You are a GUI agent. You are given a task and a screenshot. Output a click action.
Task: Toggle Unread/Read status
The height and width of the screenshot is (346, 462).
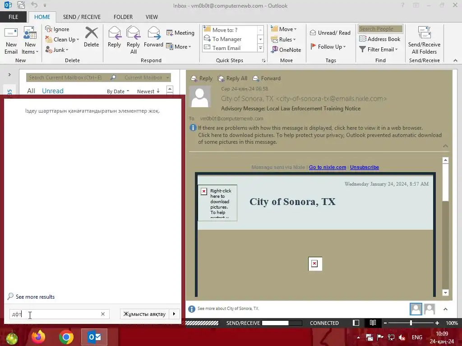(x=330, y=32)
